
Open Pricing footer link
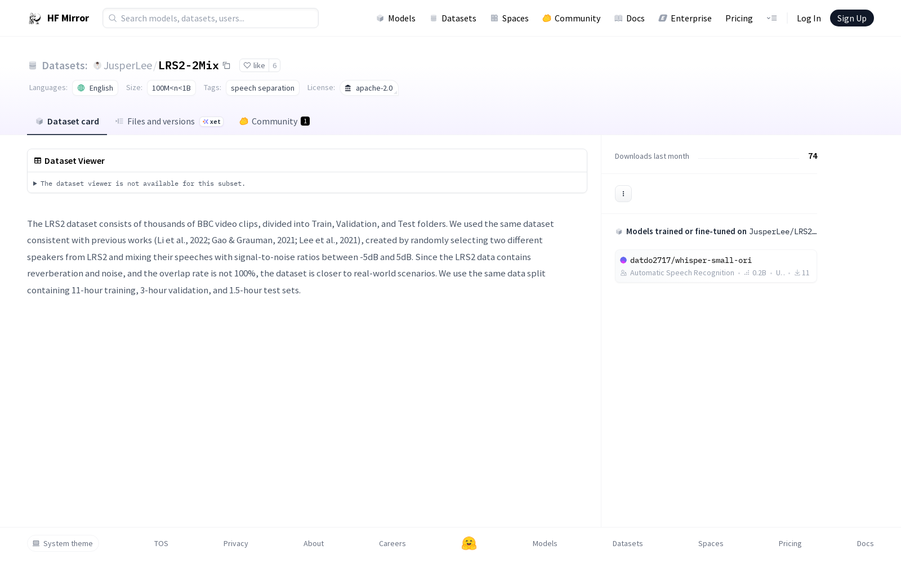click(790, 543)
